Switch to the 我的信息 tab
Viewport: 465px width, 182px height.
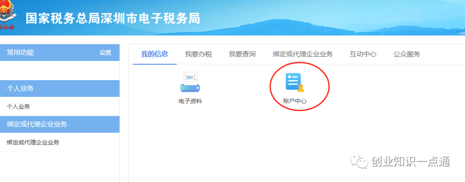point(155,54)
